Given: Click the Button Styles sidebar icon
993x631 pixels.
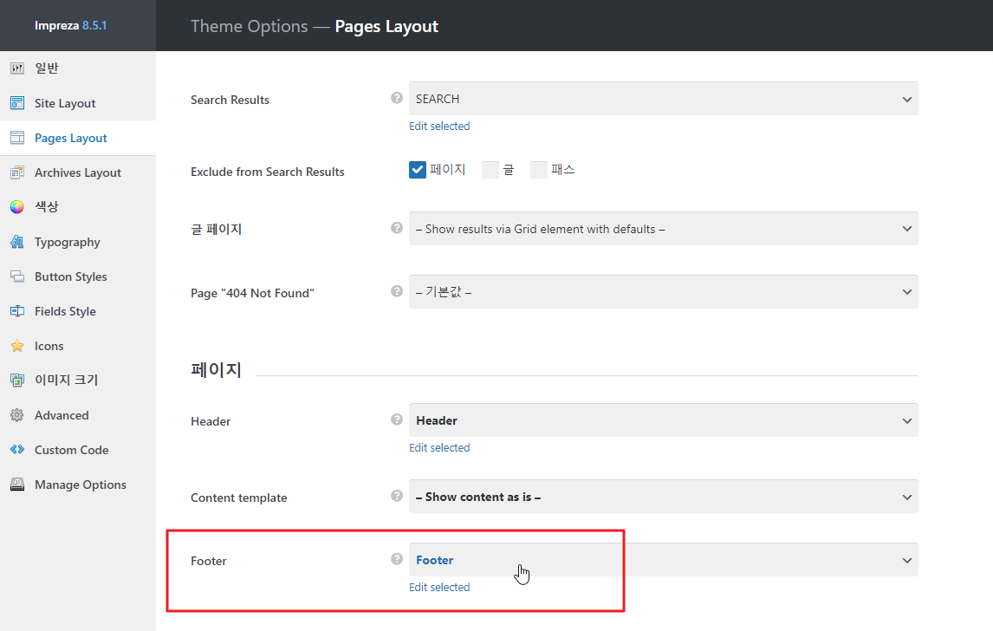Looking at the screenshot, I should [x=17, y=276].
